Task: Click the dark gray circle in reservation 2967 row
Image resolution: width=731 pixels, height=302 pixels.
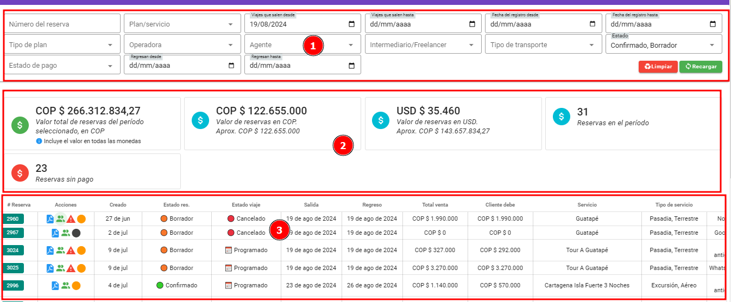Action: tap(76, 233)
